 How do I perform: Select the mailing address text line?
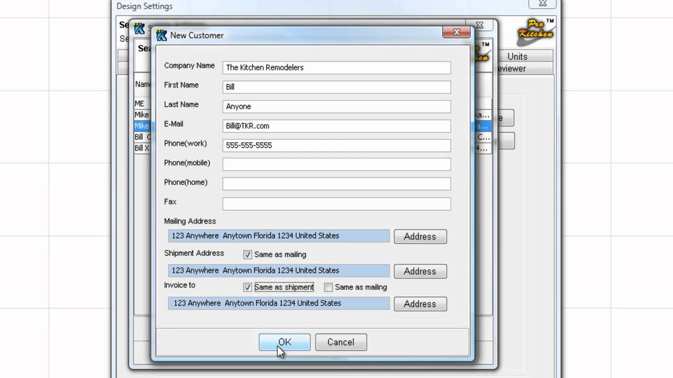[x=279, y=236]
